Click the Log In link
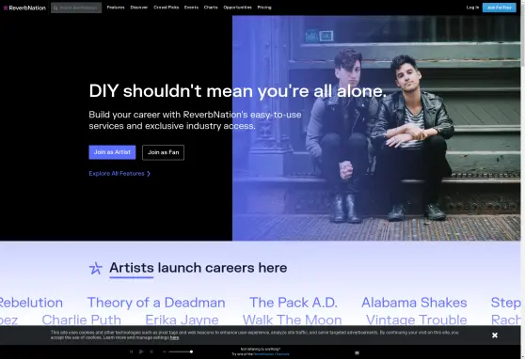Viewport: 525px width, 359px height. click(x=472, y=8)
